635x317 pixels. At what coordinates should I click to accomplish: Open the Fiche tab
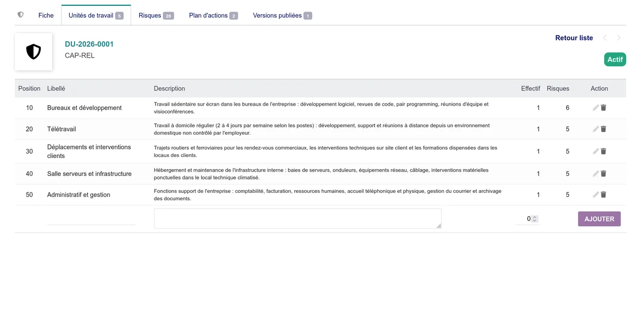(x=46, y=15)
